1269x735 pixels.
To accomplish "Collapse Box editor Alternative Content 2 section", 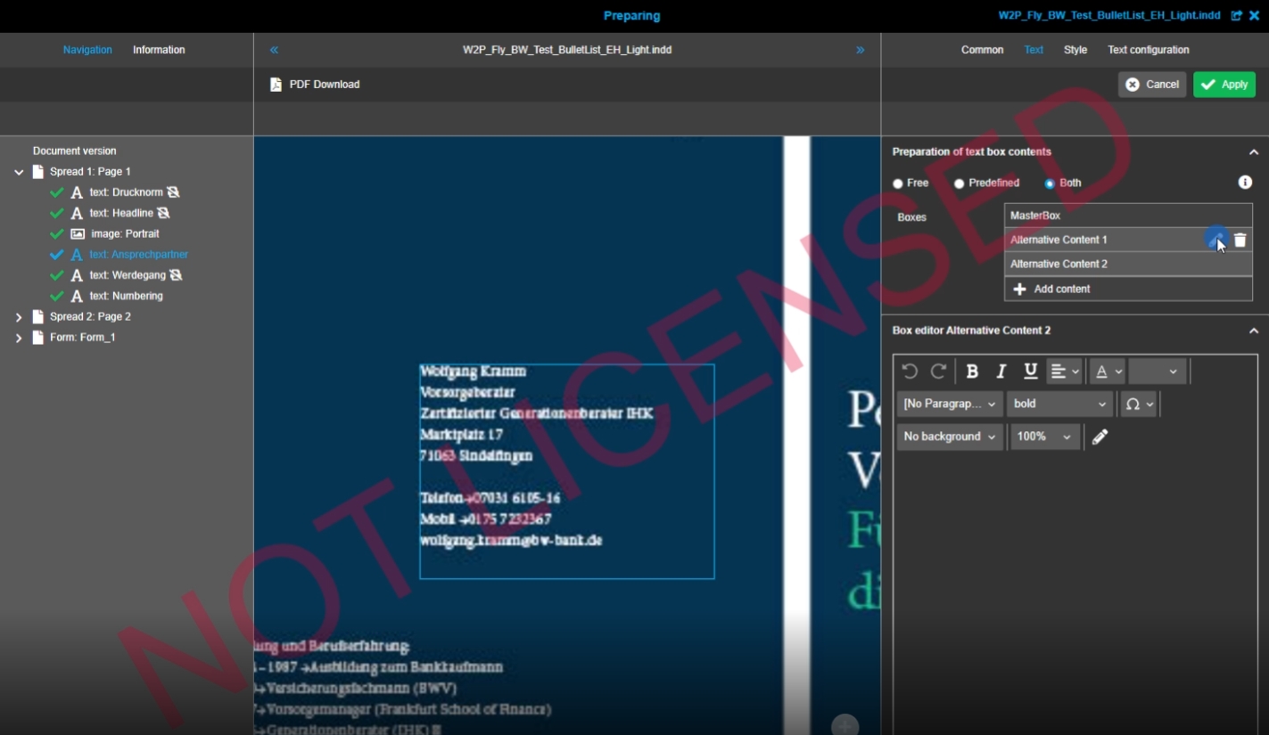I will click(x=1254, y=331).
